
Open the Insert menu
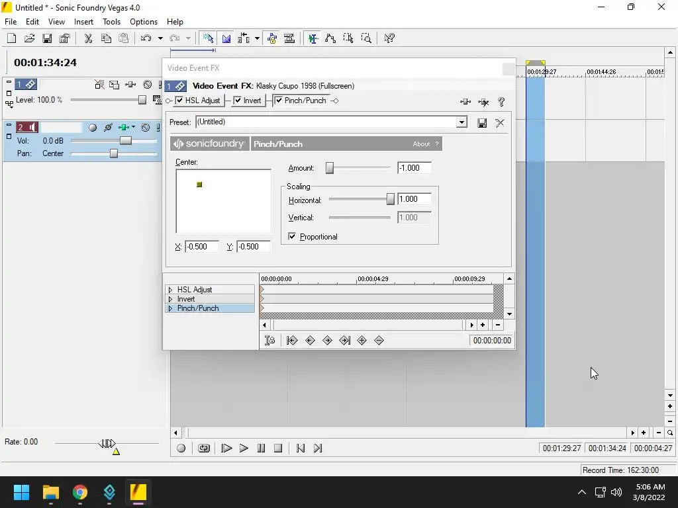(x=83, y=22)
